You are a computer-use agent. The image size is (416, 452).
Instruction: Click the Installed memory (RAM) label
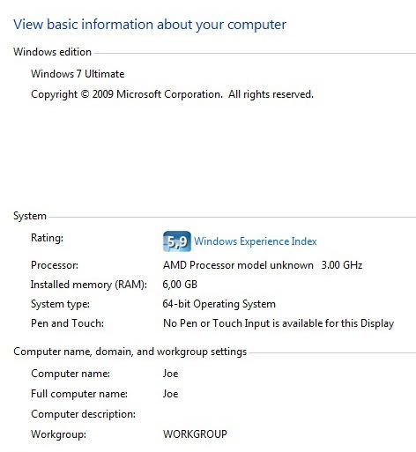[x=89, y=285]
